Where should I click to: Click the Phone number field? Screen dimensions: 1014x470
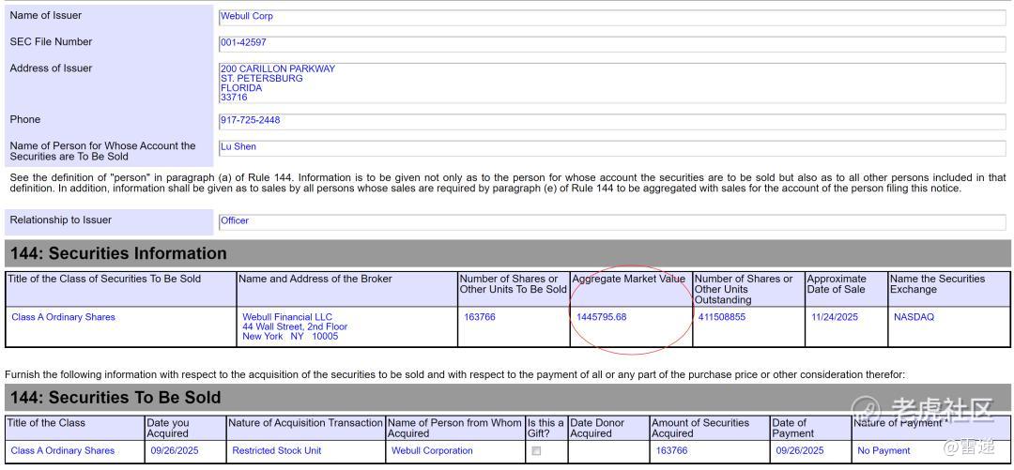[x=612, y=121]
